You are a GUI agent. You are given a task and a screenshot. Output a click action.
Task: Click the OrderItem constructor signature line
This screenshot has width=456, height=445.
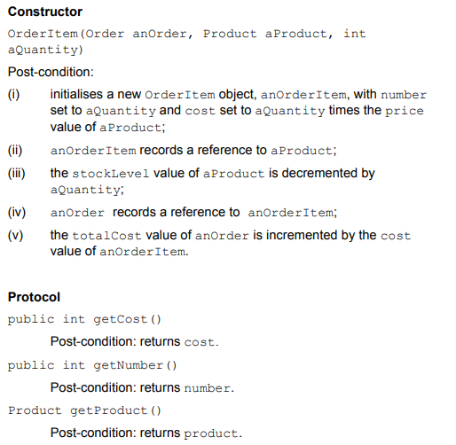(187, 34)
